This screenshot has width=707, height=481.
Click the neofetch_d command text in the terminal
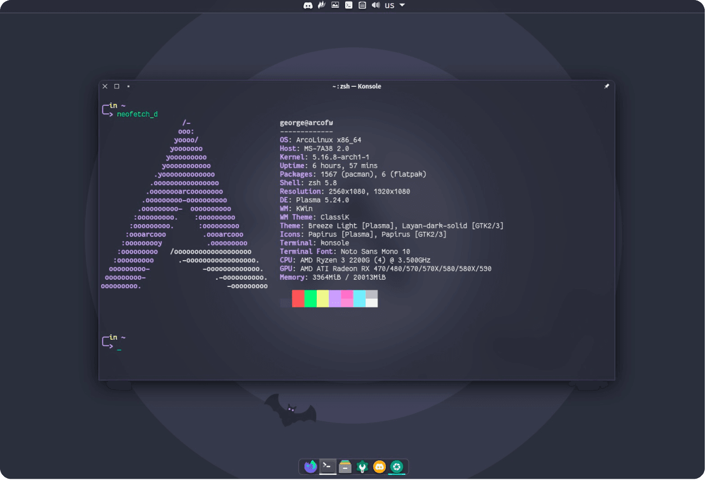[136, 113]
